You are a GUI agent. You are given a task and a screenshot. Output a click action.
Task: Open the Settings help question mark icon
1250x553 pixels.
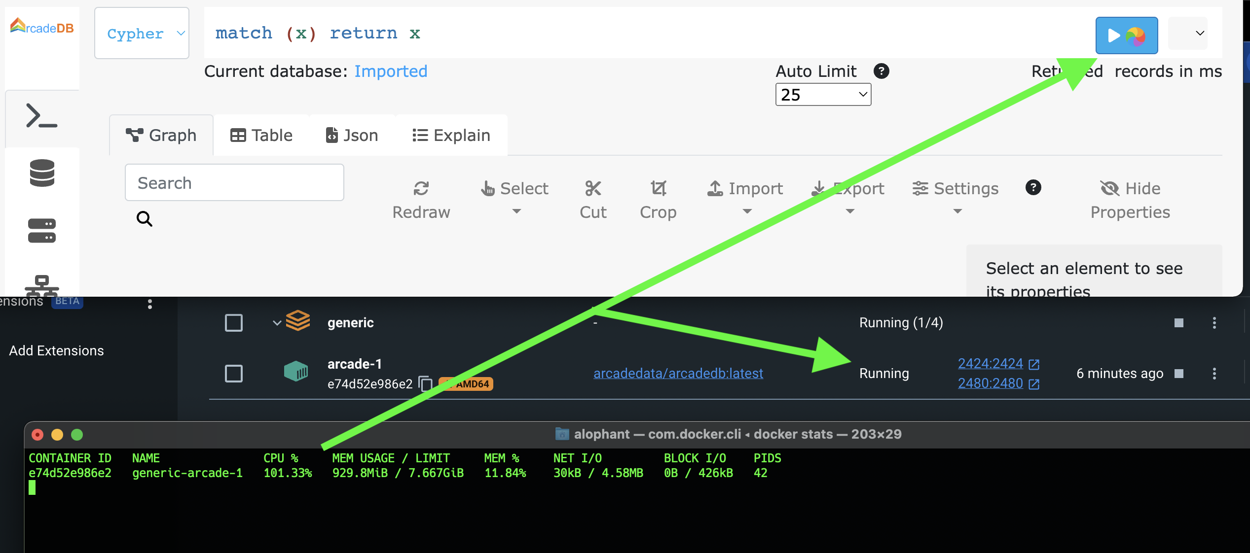coord(1033,188)
